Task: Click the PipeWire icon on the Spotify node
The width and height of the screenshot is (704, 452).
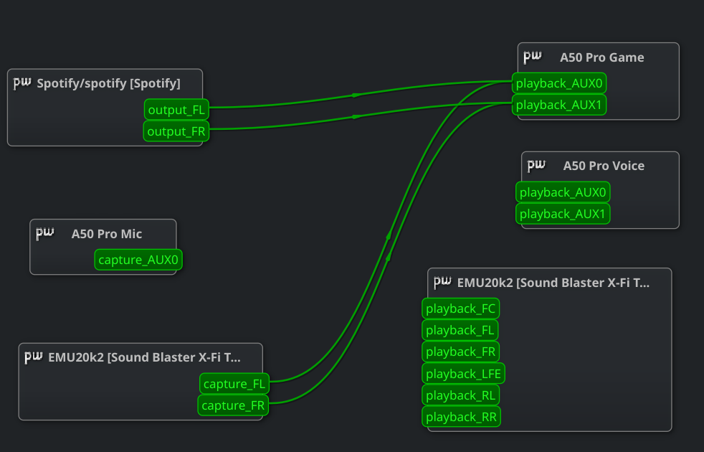Action: tap(22, 83)
